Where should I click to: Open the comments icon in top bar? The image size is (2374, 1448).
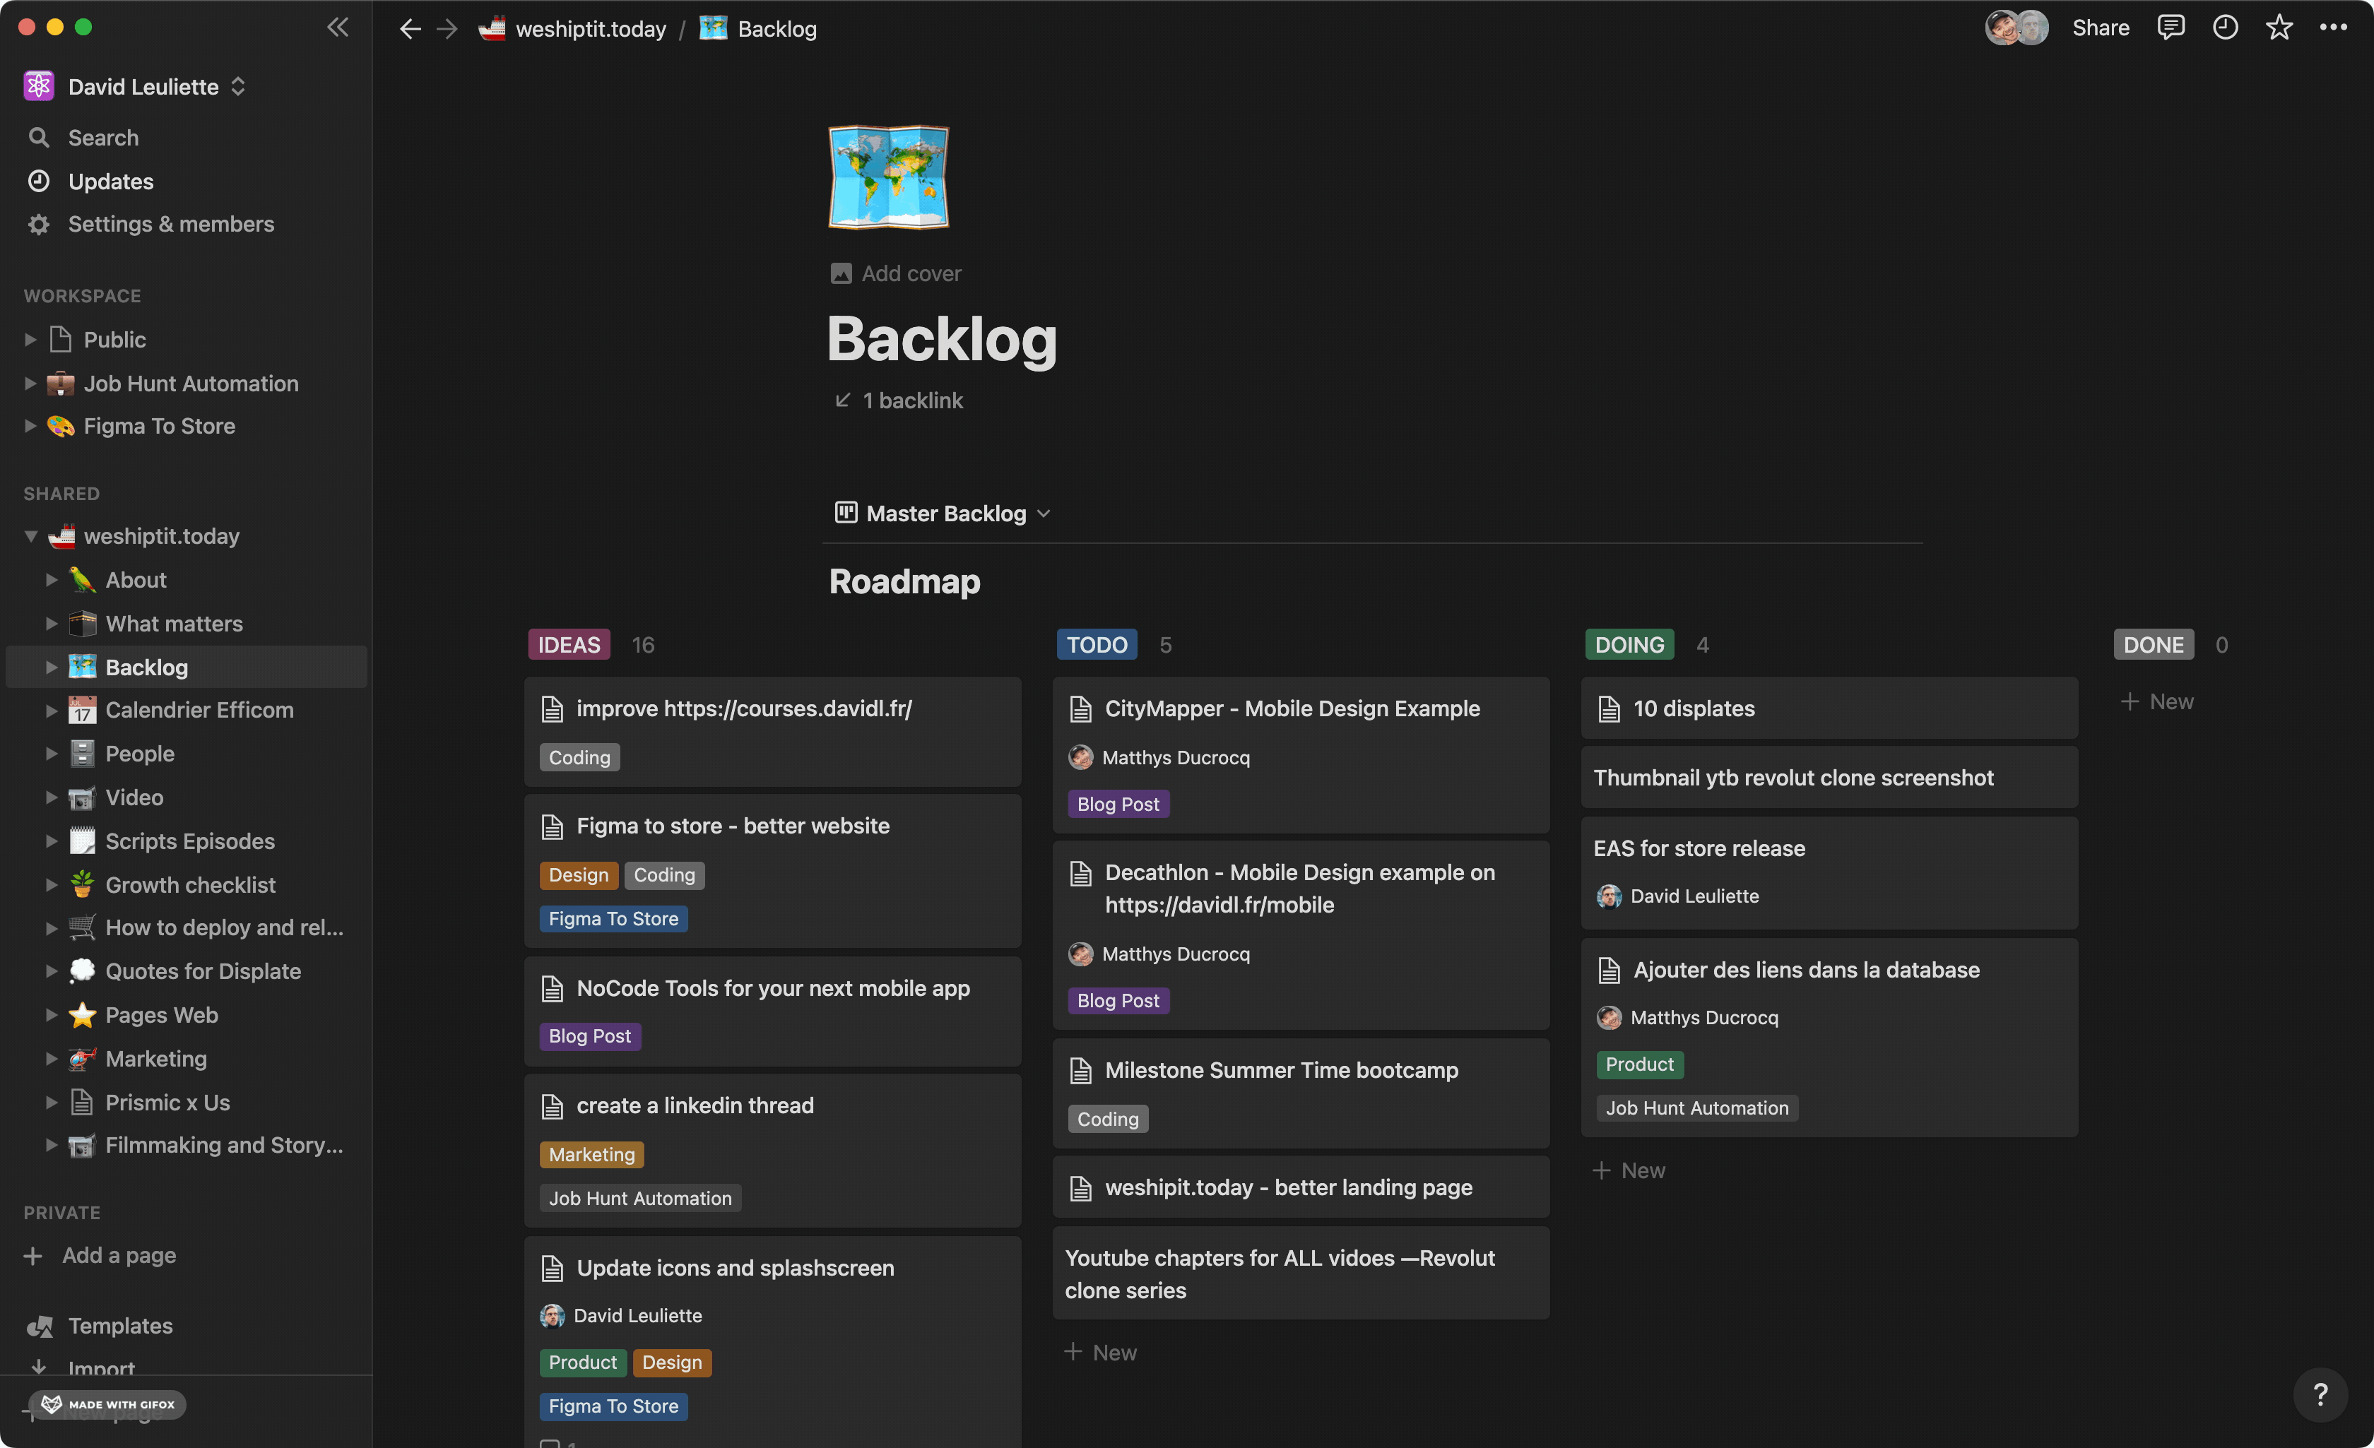(x=2170, y=28)
